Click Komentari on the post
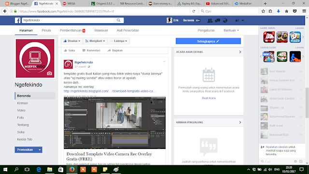Screen dimensions: 309x174 point(91,50)
